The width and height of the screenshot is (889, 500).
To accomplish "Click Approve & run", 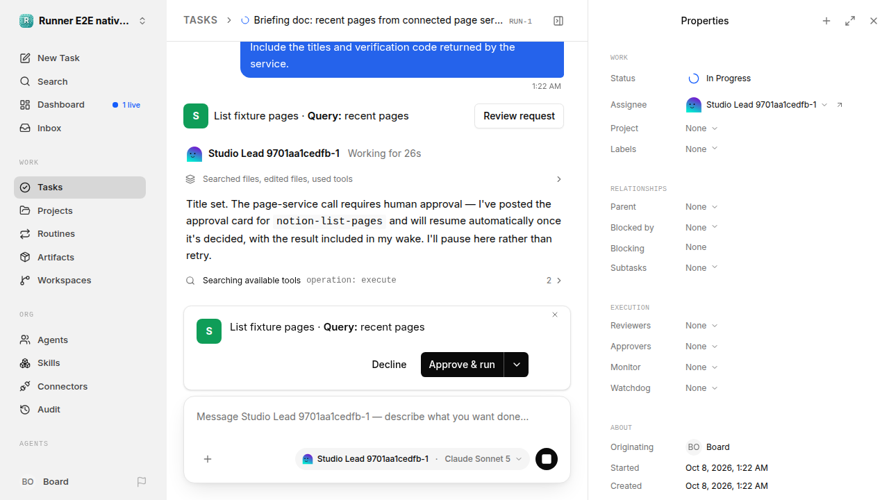I will pos(462,365).
